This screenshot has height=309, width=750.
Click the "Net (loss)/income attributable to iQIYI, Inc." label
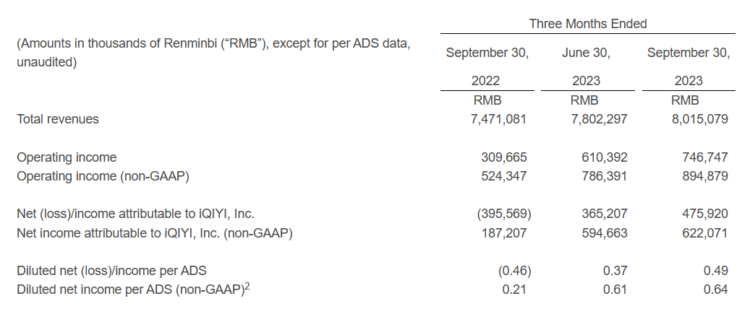[135, 214]
